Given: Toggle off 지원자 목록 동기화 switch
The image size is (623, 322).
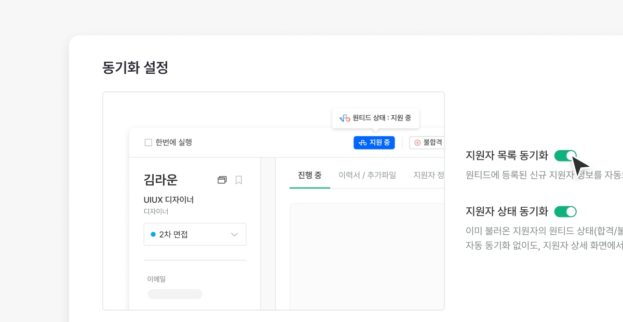Looking at the screenshot, I should point(565,155).
